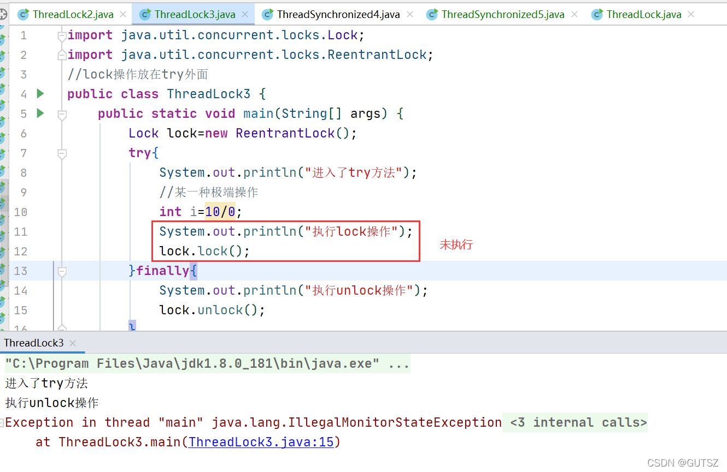Click the lock.unlock() call on line 15
The image size is (727, 472).
point(212,310)
